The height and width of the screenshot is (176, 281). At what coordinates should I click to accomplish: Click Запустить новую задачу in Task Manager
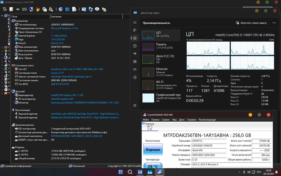[251, 23]
